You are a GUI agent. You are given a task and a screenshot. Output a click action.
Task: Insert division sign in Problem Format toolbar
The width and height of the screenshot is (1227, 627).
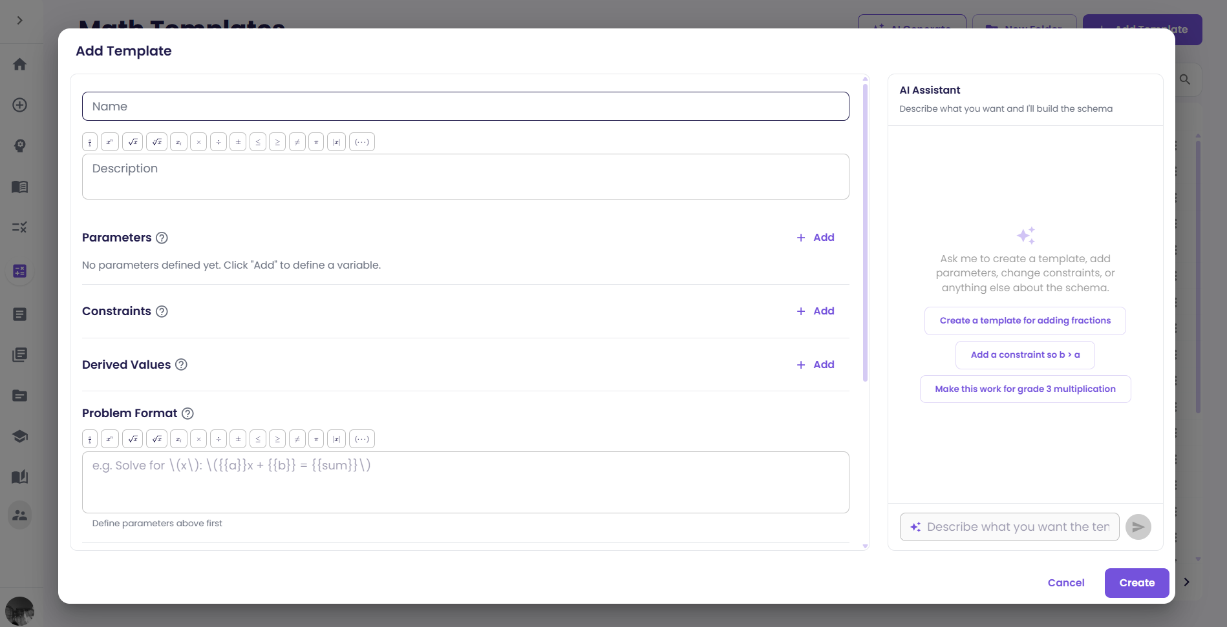coord(219,439)
